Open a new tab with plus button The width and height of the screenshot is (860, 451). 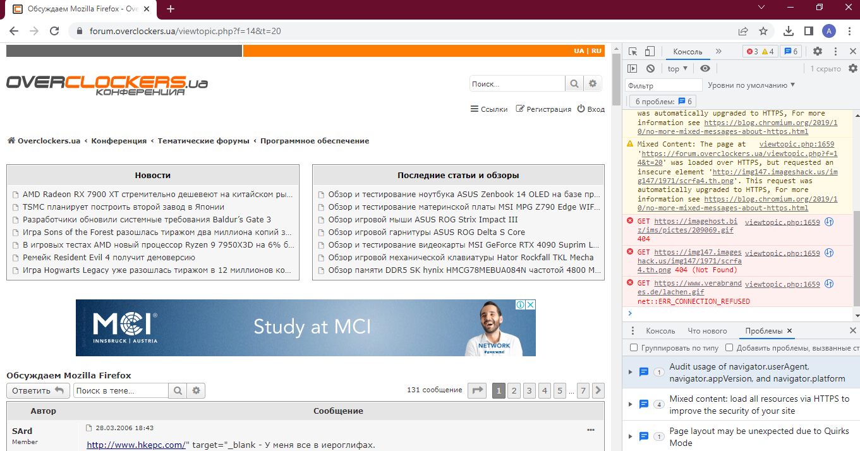pos(171,9)
